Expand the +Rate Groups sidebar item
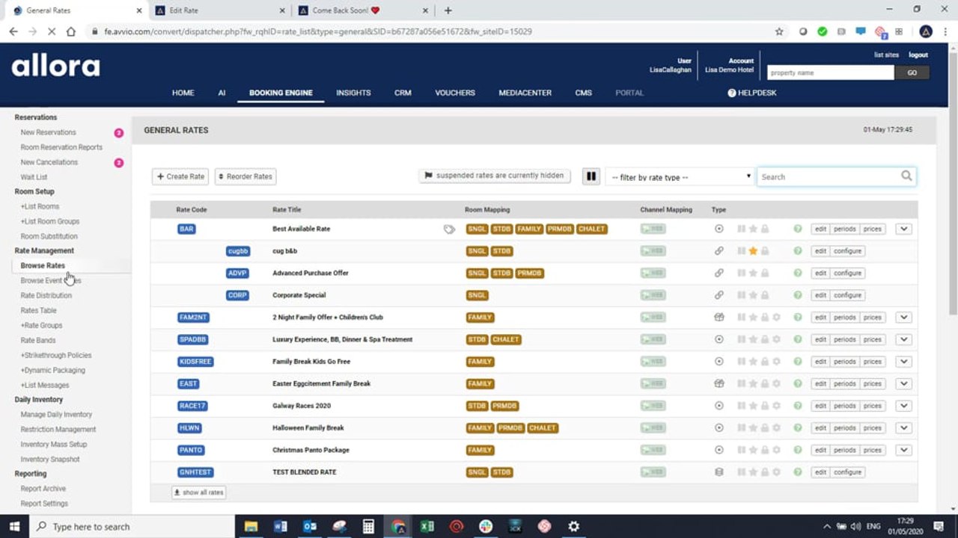The width and height of the screenshot is (958, 538). pyautogui.click(x=41, y=326)
